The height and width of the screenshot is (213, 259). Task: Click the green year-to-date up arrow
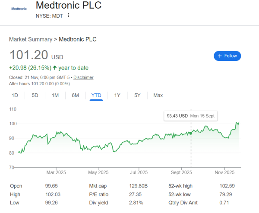(55, 68)
